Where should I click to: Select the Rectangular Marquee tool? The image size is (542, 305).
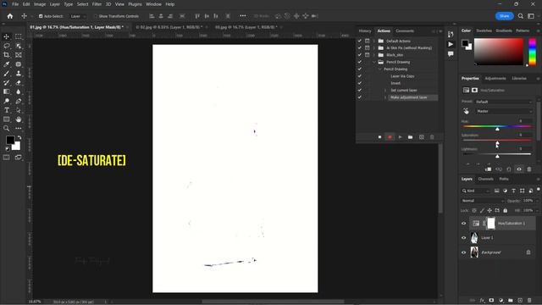tap(19, 36)
